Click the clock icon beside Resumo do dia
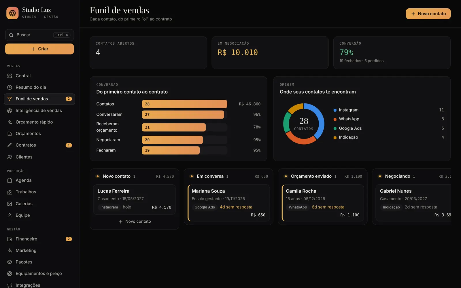Viewport: 461px width, 288px height. (10, 87)
